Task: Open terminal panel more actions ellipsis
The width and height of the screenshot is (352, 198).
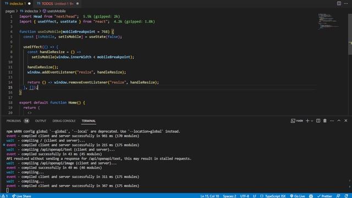Action: click(332, 121)
